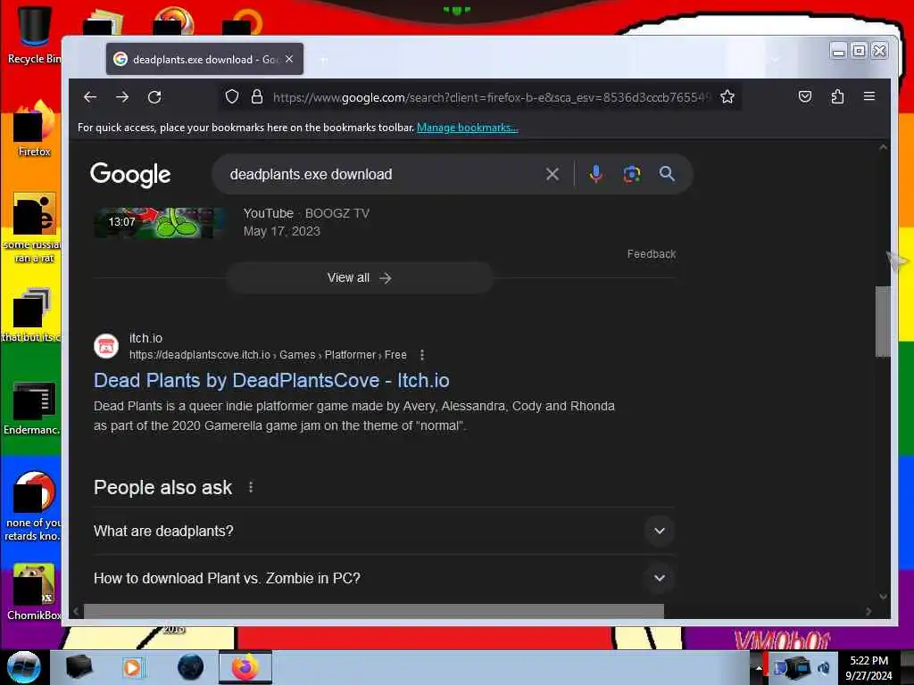Click the itch.io site favicon

[106, 346]
